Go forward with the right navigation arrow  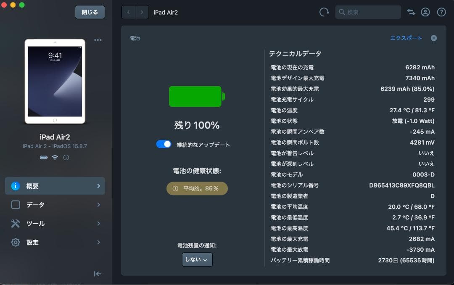[x=142, y=12]
